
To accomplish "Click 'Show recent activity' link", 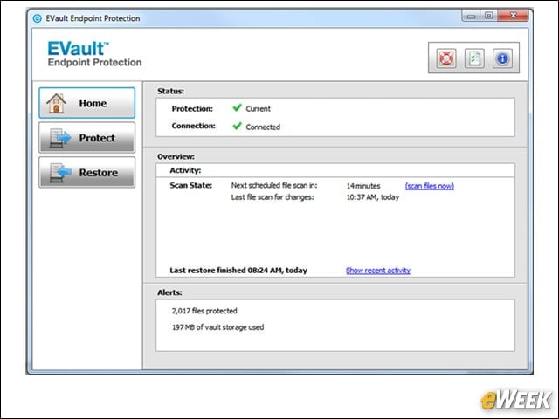I will 378,271.
